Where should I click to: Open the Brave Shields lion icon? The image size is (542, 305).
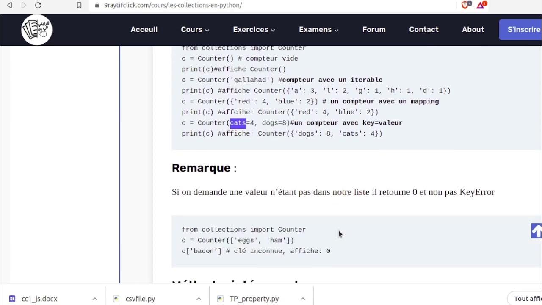point(466,5)
